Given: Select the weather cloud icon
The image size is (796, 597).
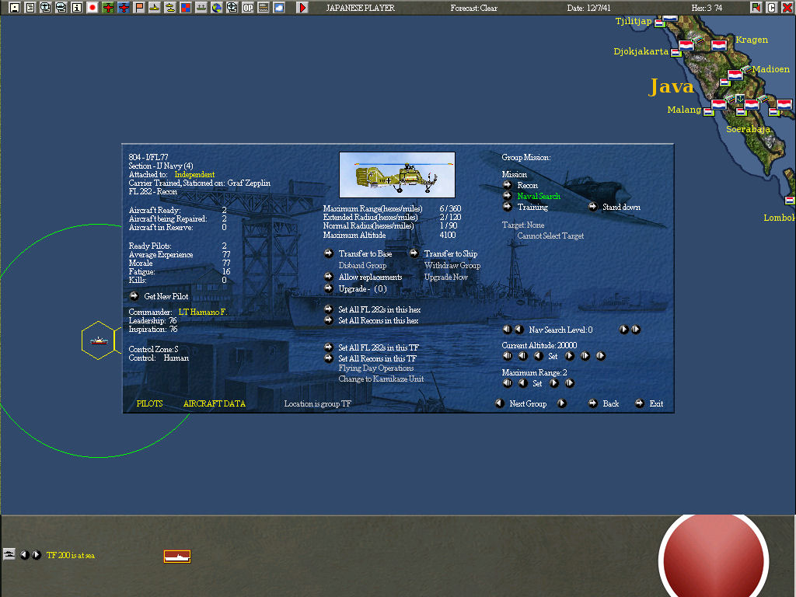Looking at the screenshot, I should [x=280, y=8].
